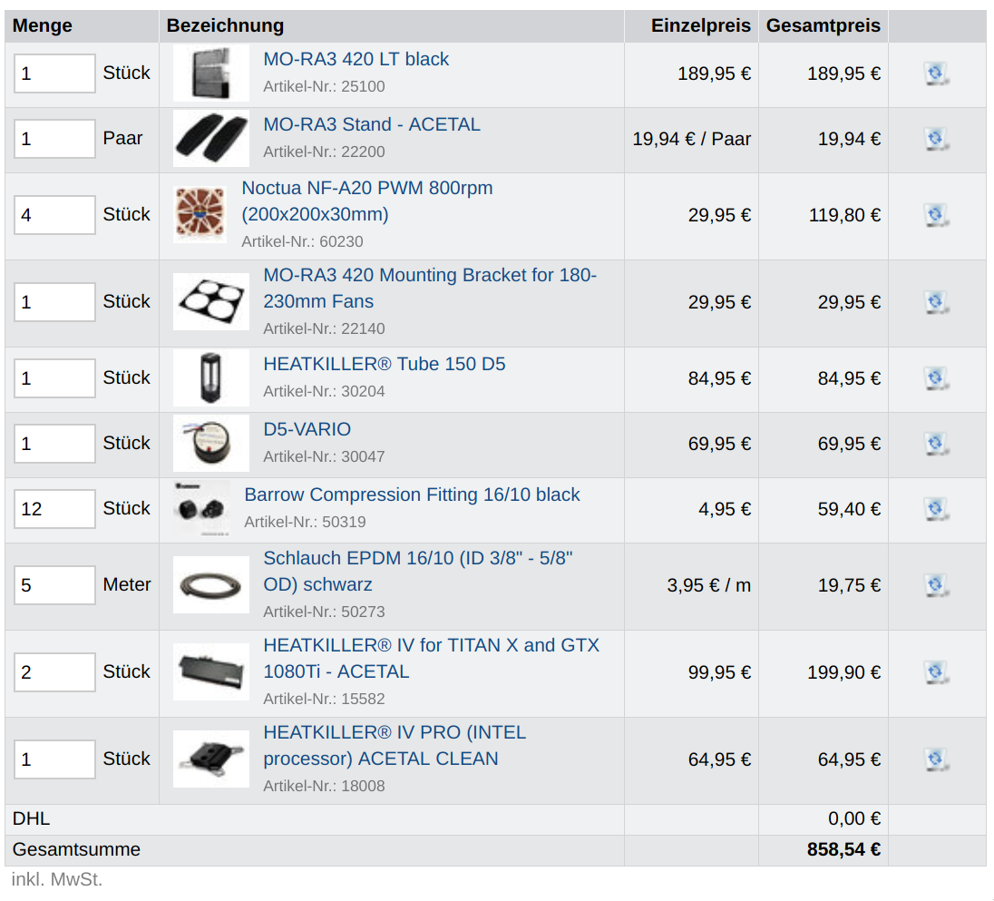Update quantity icon for Noctua NF-A20 row
This screenshot has width=994, height=901.
(x=936, y=215)
